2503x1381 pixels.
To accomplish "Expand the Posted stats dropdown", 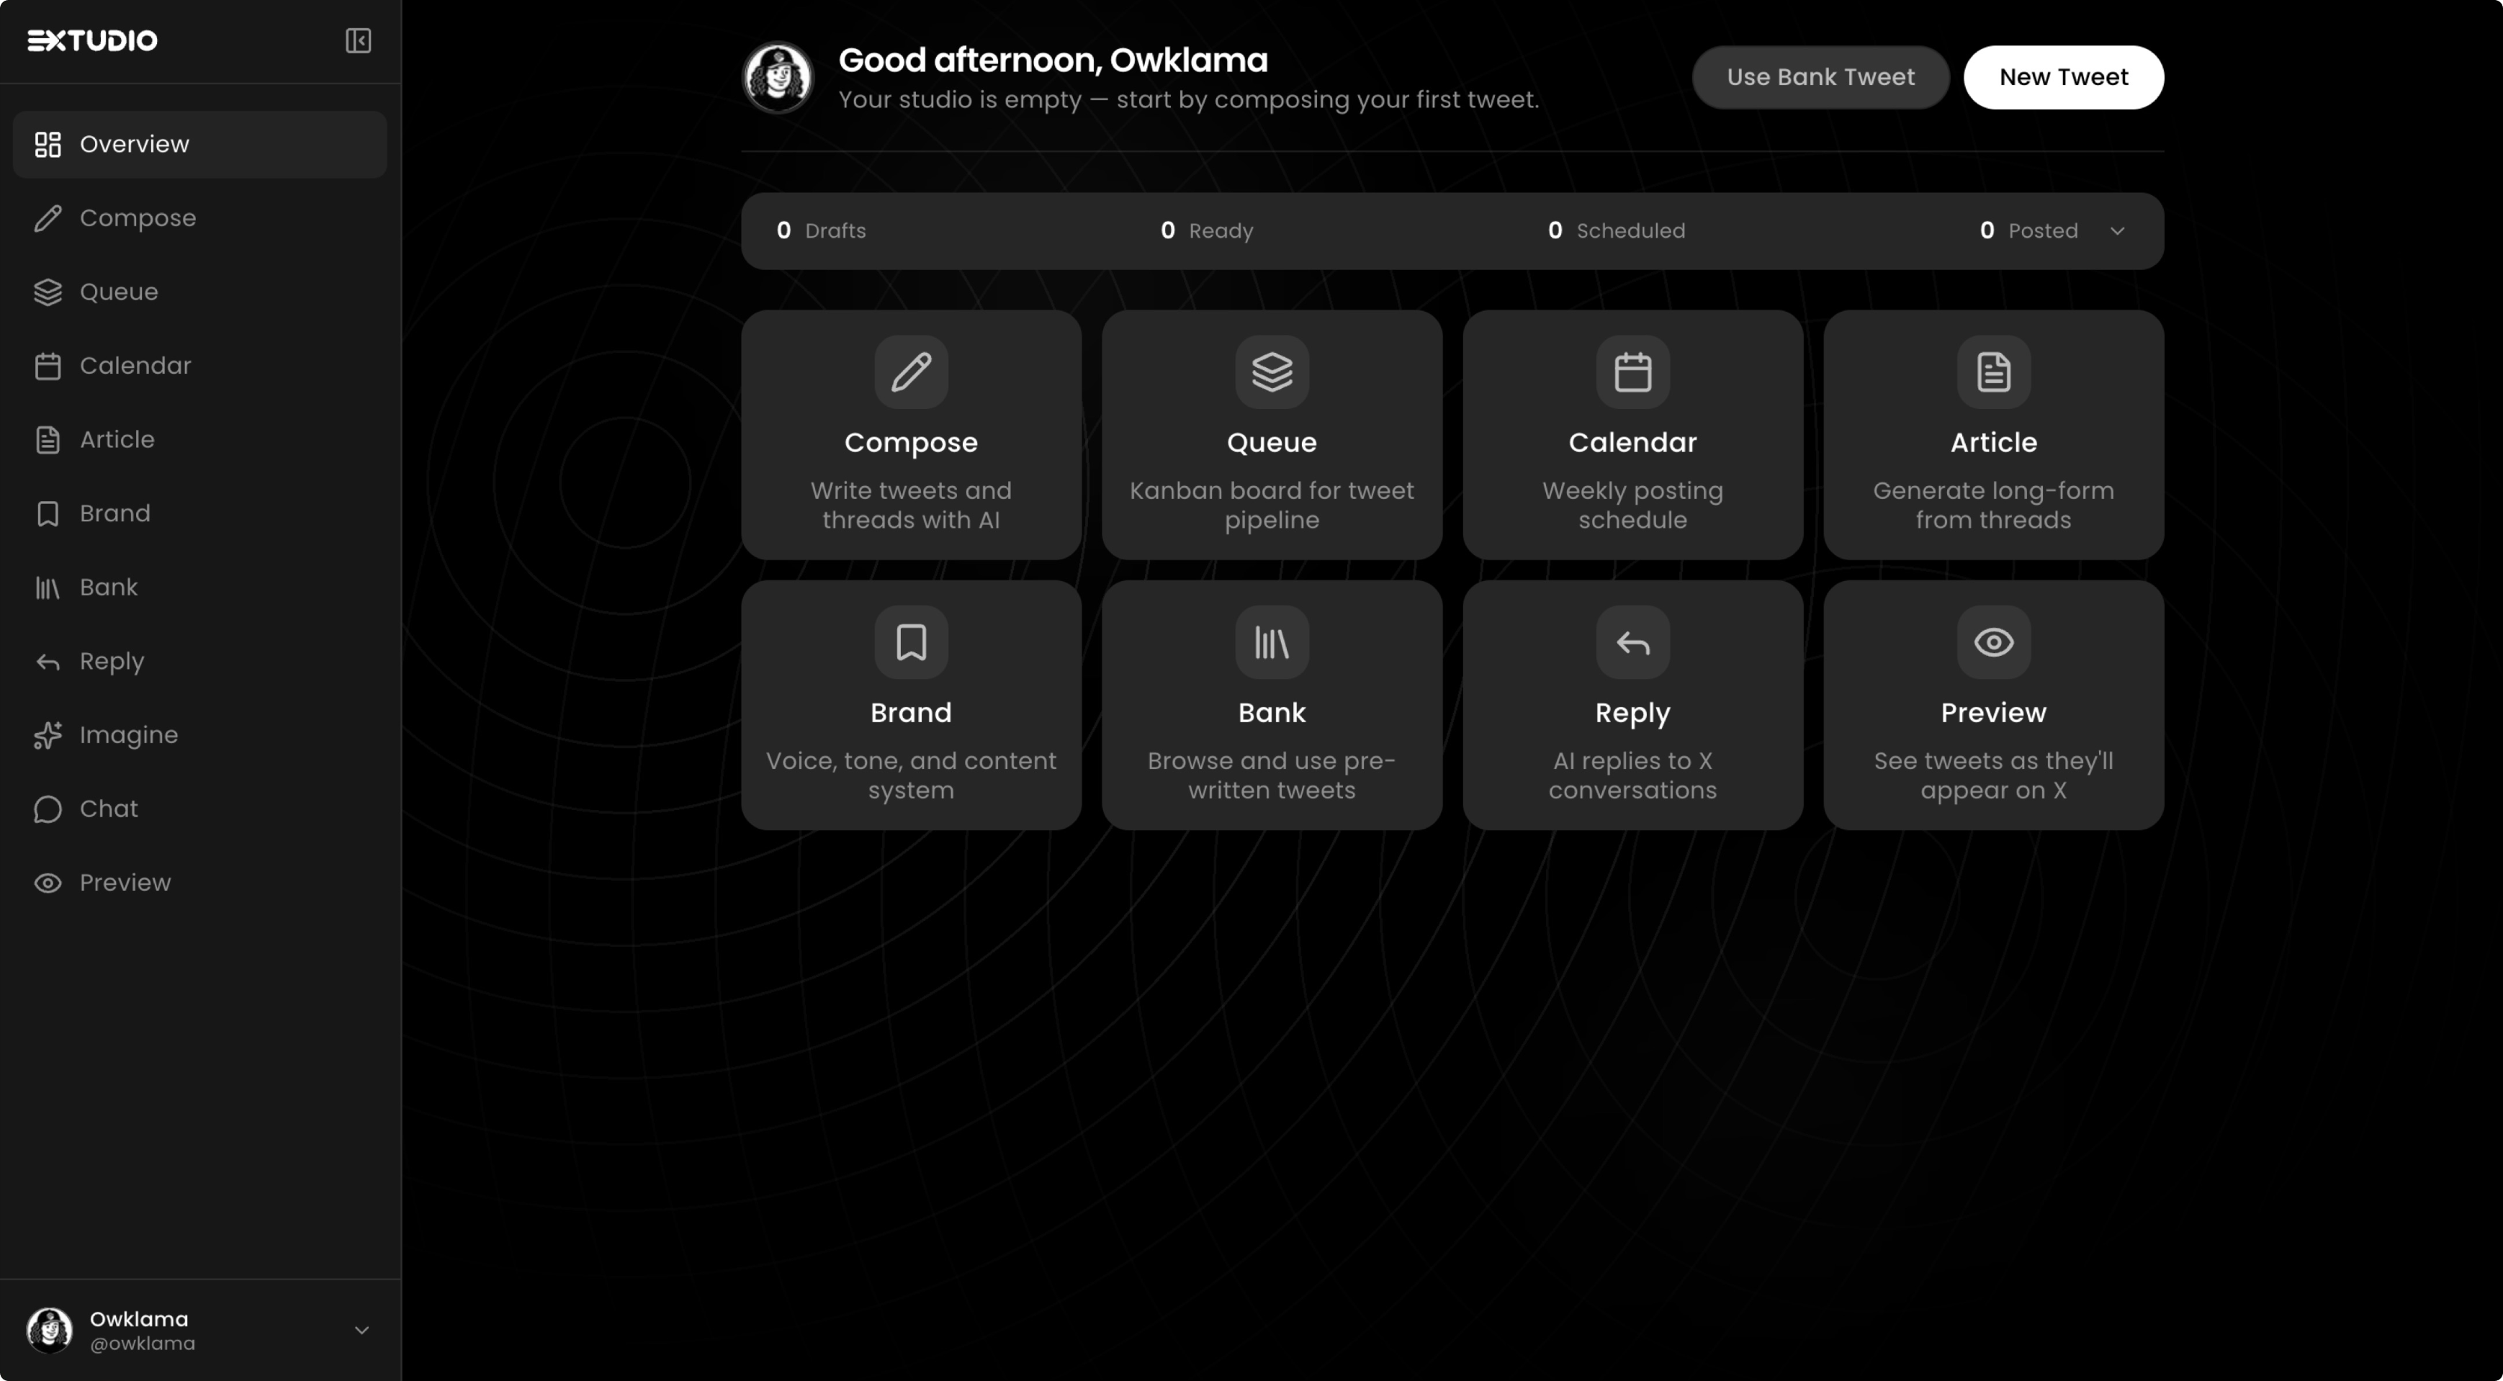I will 2118,231.
